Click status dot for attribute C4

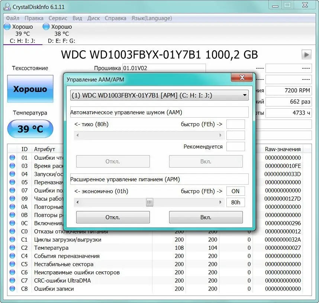point(12,256)
